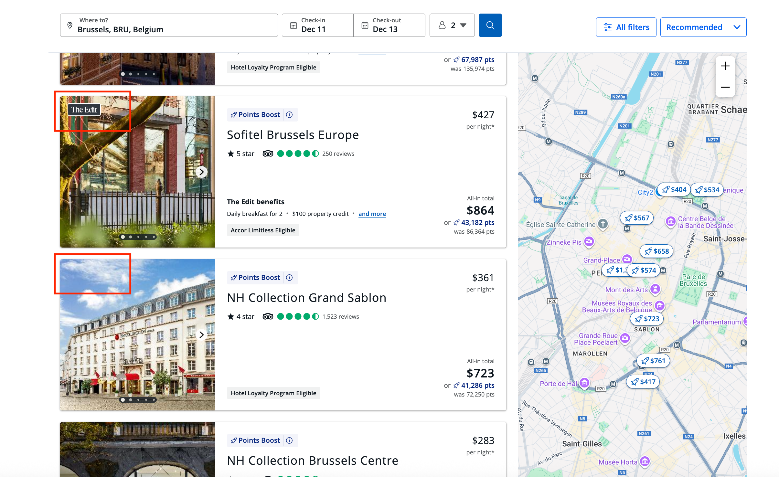Click the Musées Royaux des Beaux-Arts icon
The height and width of the screenshot is (477, 779).
pos(659,305)
